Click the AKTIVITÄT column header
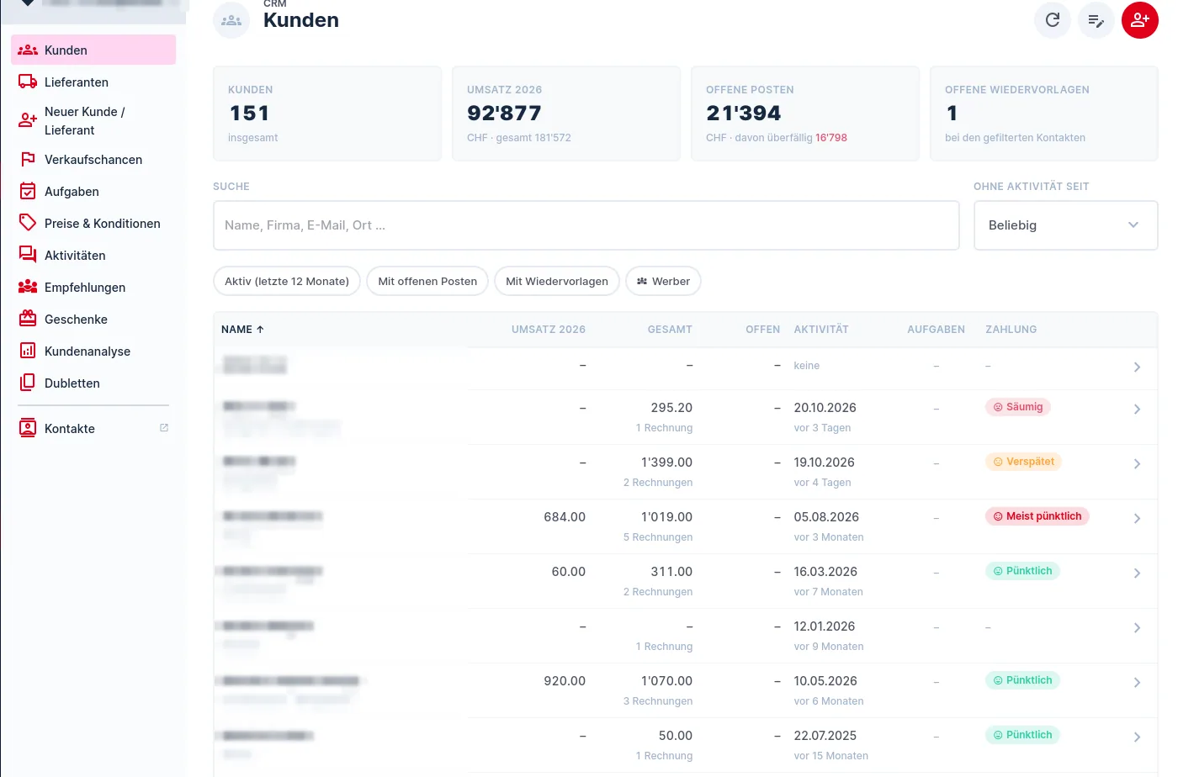The height and width of the screenshot is (777, 1178). tap(821, 330)
